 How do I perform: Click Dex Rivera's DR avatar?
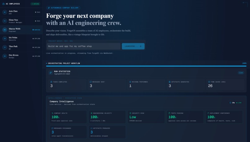[5, 56]
